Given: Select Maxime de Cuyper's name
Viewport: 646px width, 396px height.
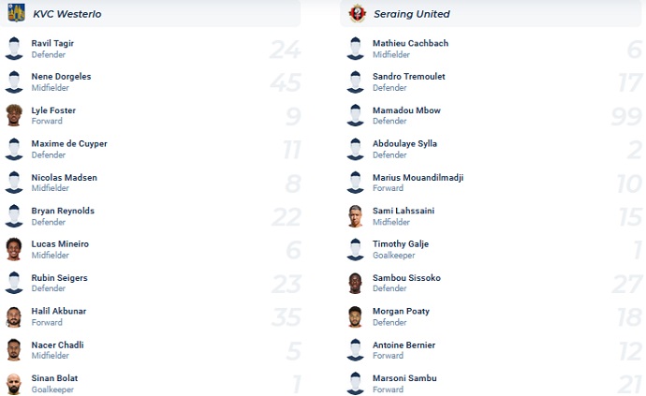Looking at the screenshot, I should [x=69, y=144].
